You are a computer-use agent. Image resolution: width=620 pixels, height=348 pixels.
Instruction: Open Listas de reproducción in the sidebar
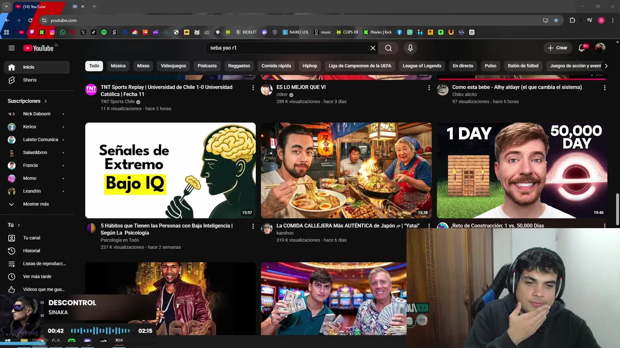pyautogui.click(x=37, y=264)
